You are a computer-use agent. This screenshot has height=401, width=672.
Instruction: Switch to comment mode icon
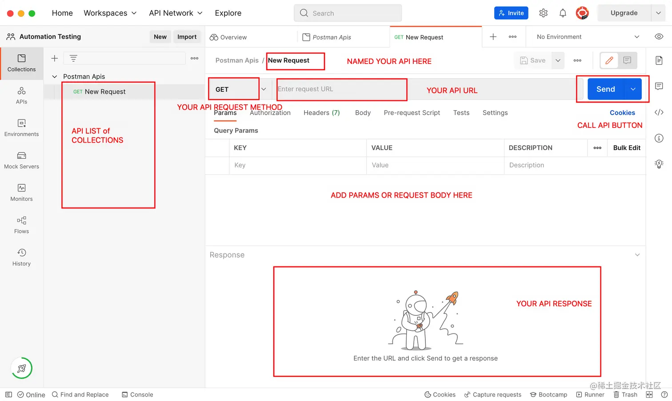[x=627, y=60]
